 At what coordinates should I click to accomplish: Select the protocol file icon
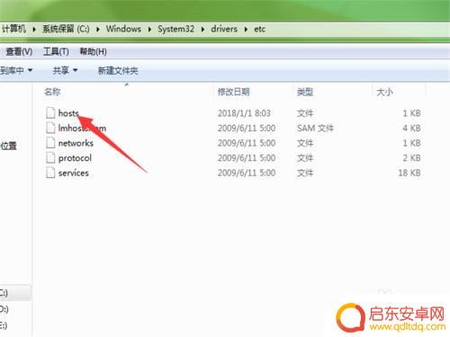(50, 158)
